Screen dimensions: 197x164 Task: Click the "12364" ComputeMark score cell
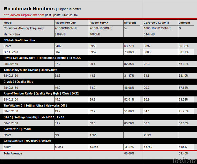(x=59, y=147)
